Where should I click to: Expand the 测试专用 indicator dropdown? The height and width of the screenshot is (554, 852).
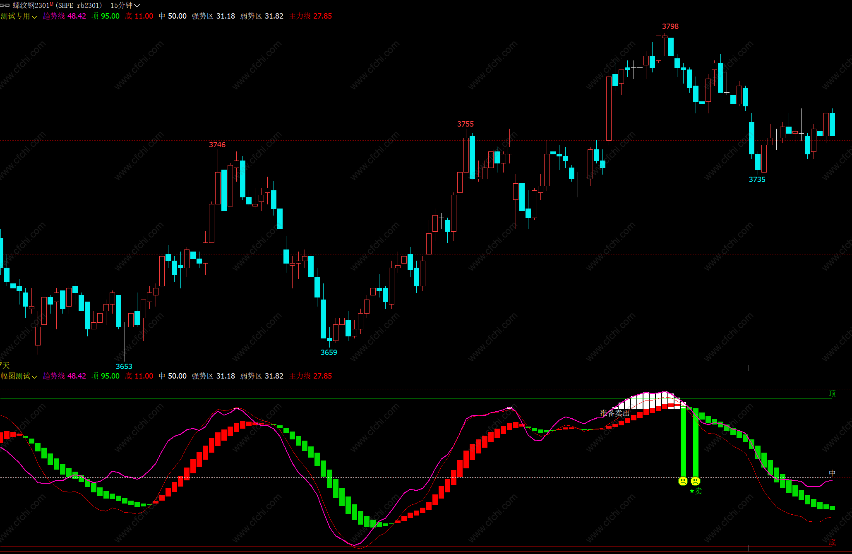[x=19, y=16]
